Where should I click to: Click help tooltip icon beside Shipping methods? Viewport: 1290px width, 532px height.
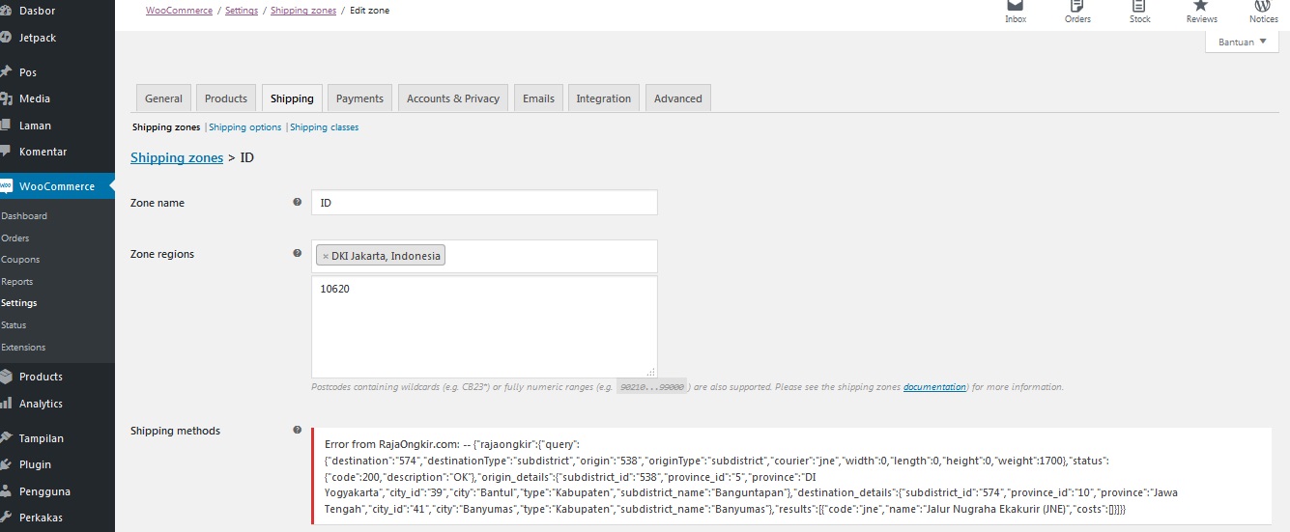point(297,430)
